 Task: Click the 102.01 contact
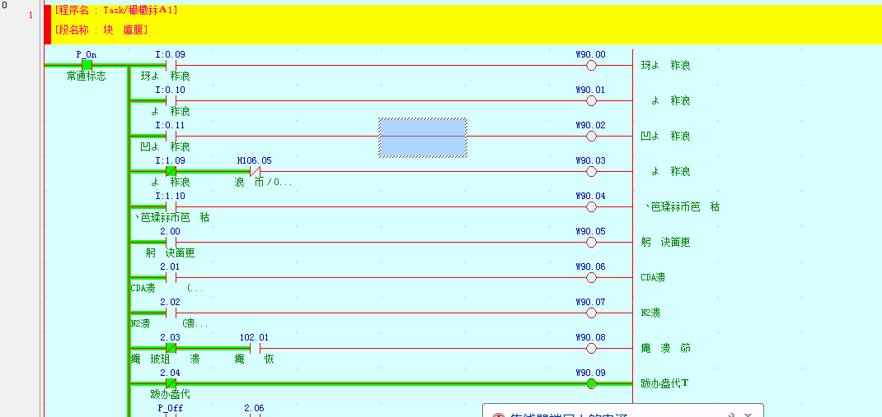pyautogui.click(x=255, y=348)
